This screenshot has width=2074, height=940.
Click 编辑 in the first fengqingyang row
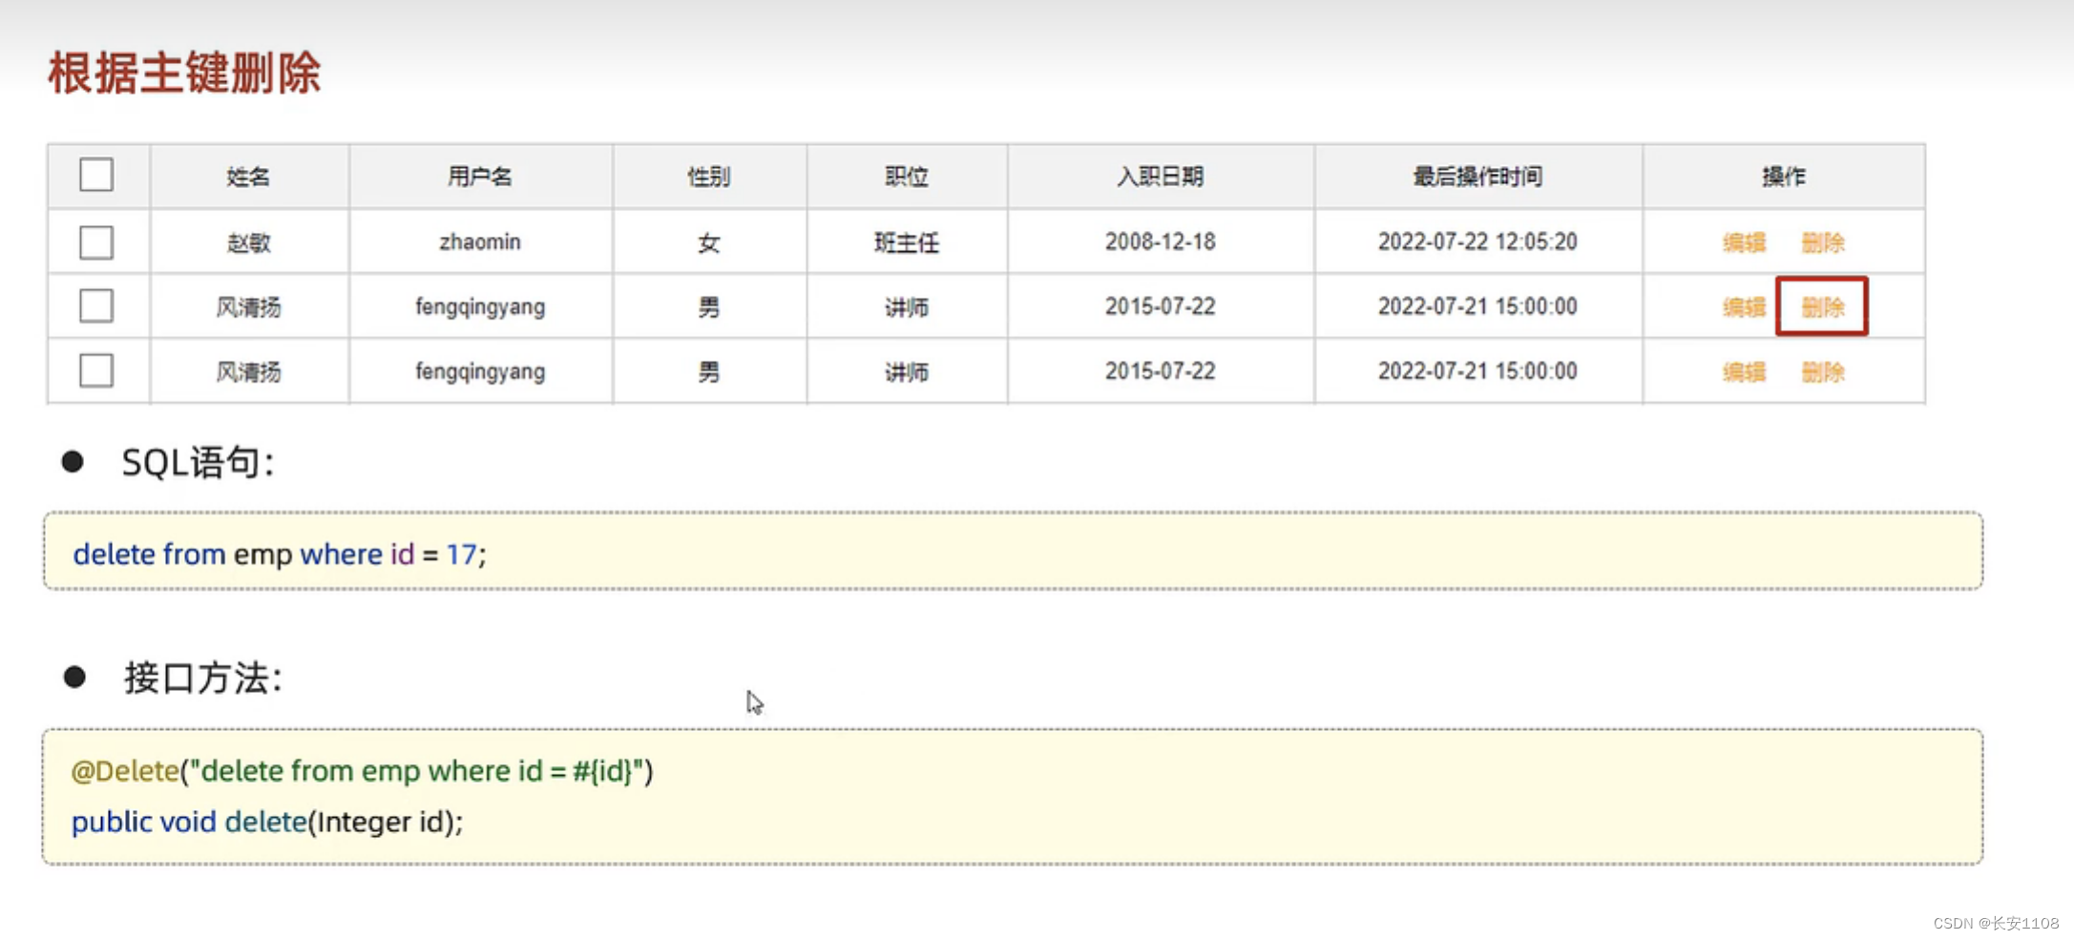[x=1744, y=307]
